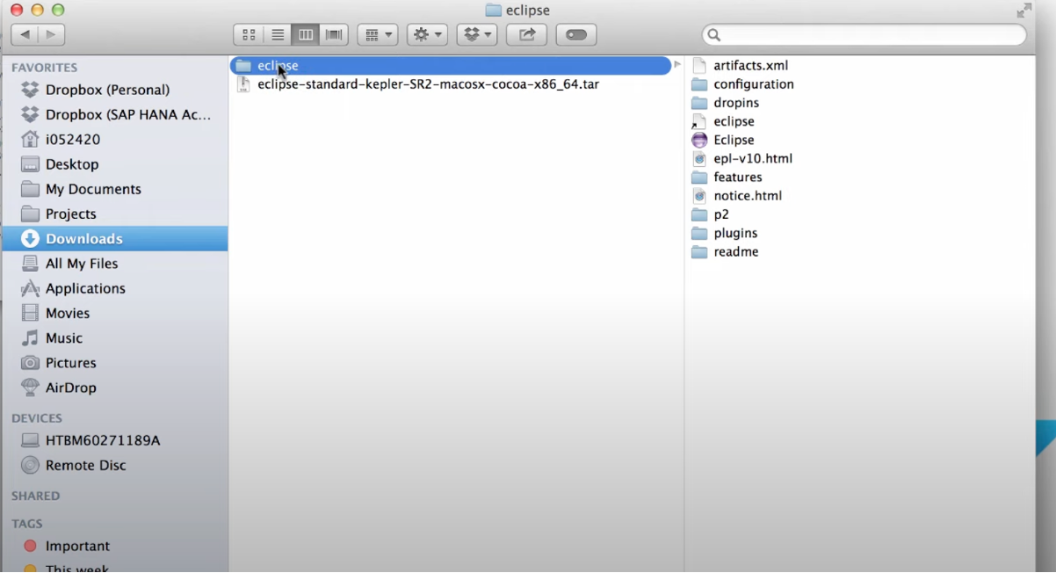The image size is (1056, 573).
Task: Select Desktop in the Favorites sidebar
Action: [71, 164]
